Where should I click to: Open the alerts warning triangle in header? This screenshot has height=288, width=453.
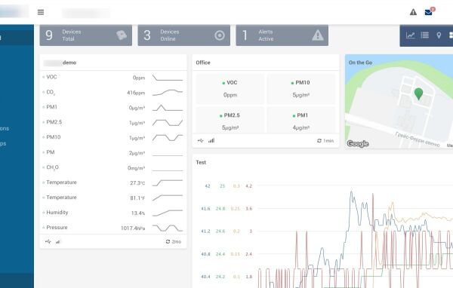pos(413,12)
